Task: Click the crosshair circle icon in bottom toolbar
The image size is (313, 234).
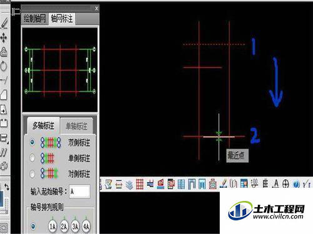Action: (285, 184)
